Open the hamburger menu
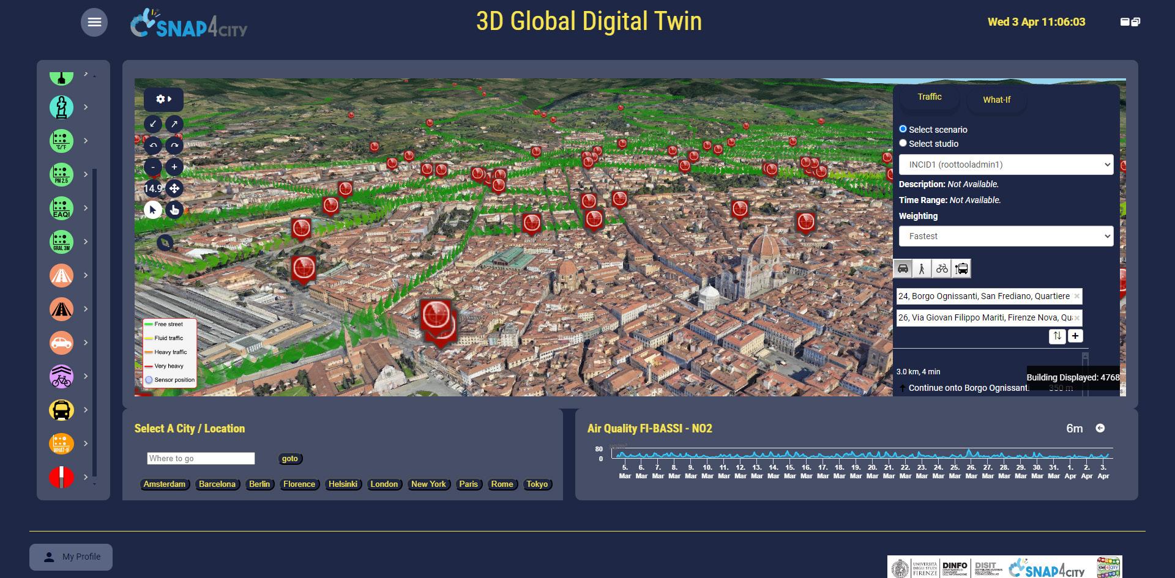 (x=94, y=23)
